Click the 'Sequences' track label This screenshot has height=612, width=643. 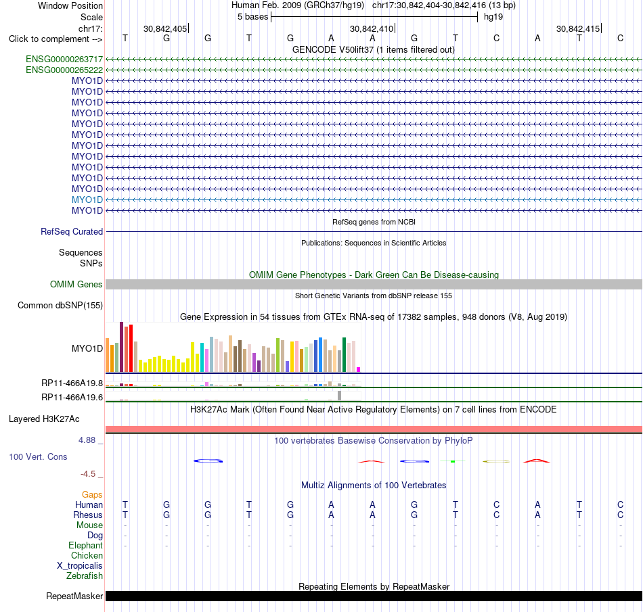81,252
